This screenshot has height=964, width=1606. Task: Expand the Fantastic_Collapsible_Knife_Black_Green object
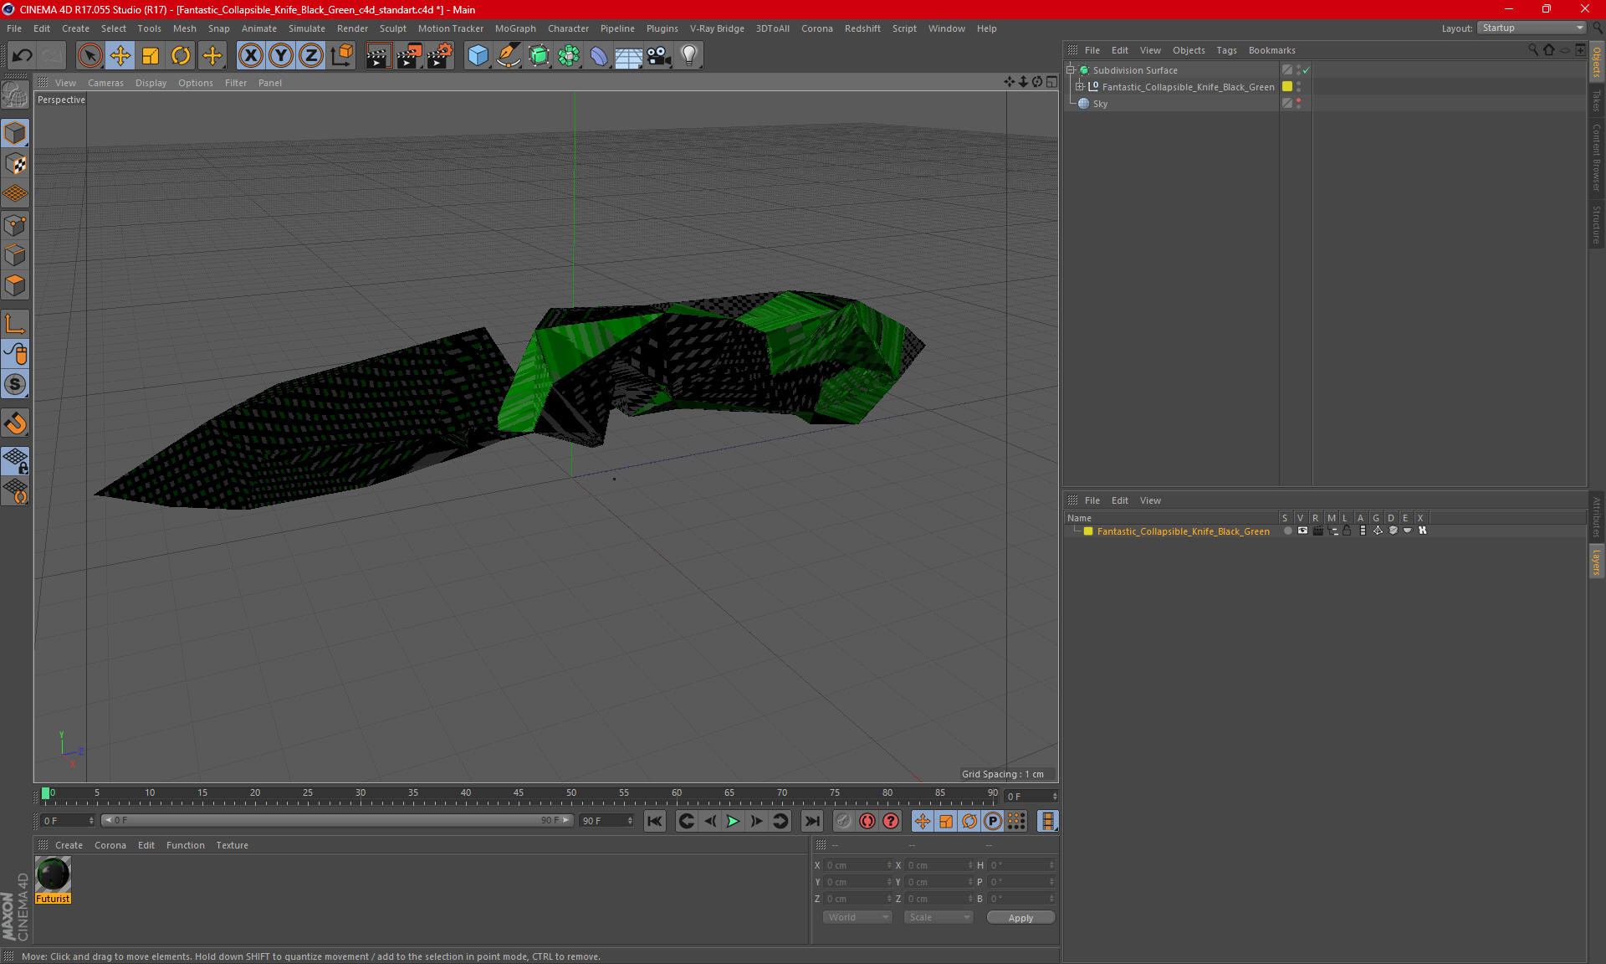1080,87
